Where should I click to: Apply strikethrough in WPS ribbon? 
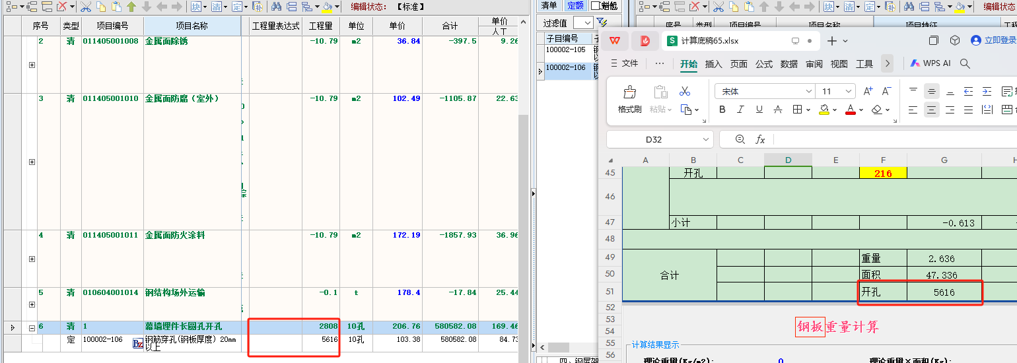(778, 110)
